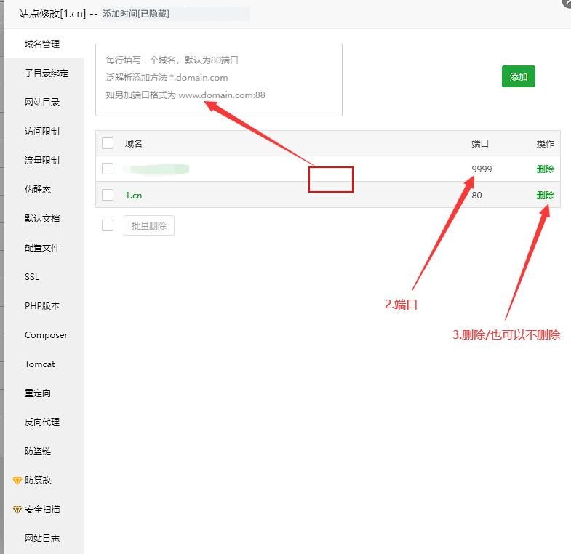571x554 pixels.
Task: Open the 防篡改 tab
Action: tap(44, 481)
